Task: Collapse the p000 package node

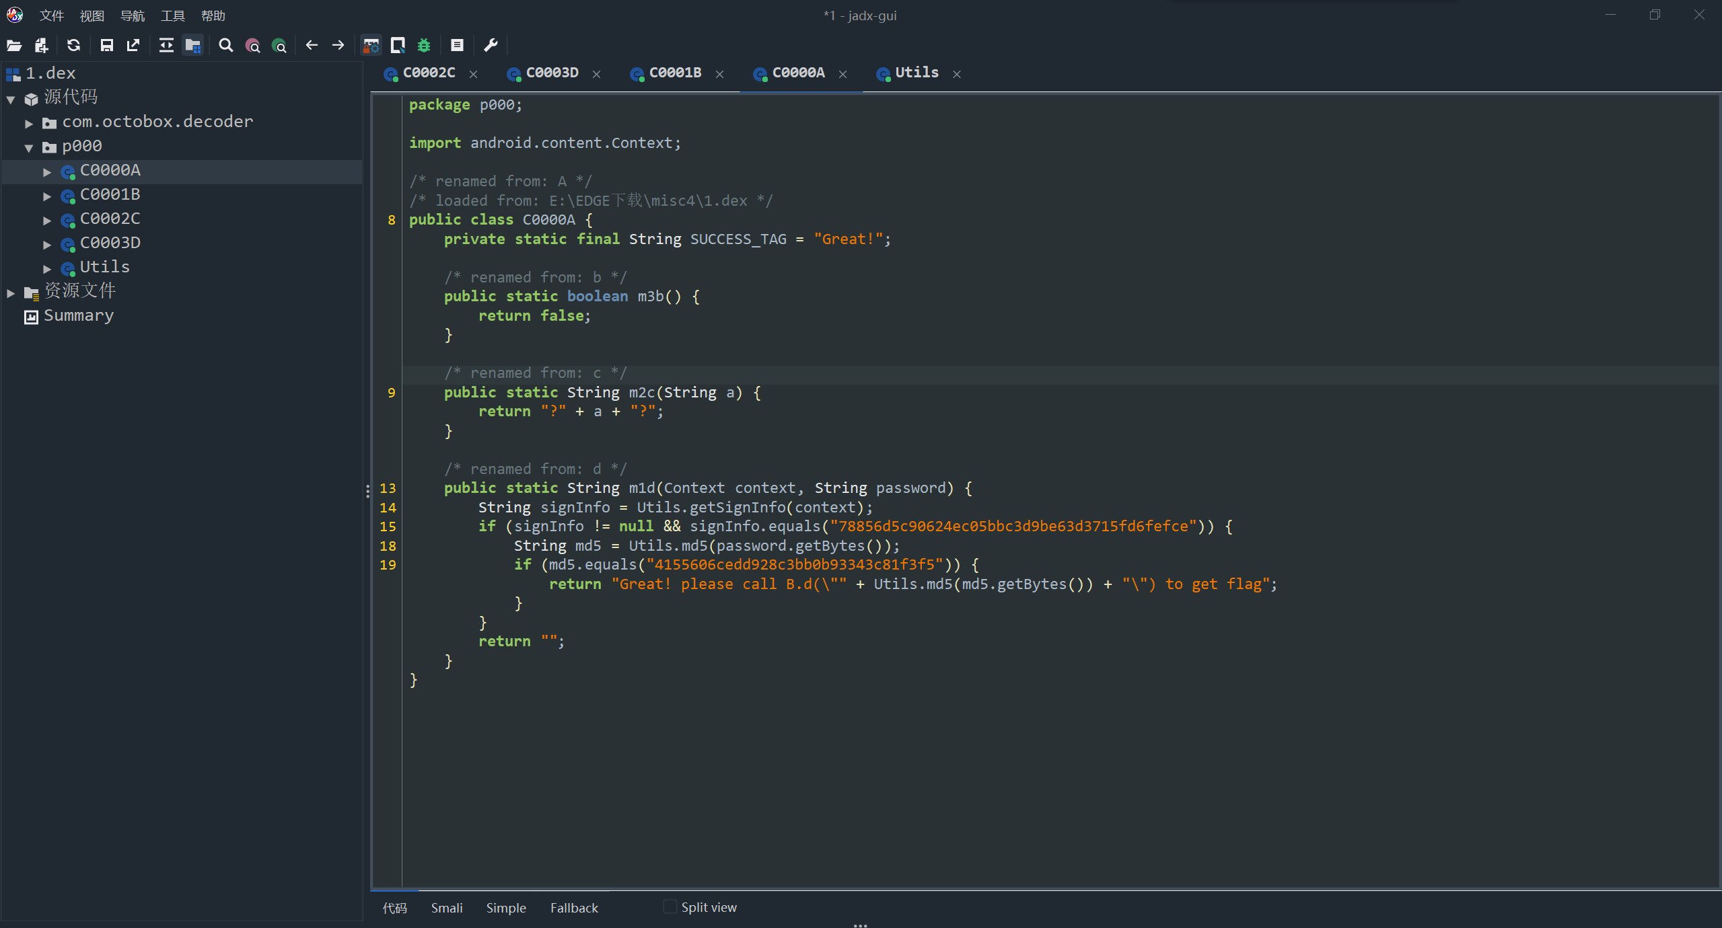Action: (29, 147)
